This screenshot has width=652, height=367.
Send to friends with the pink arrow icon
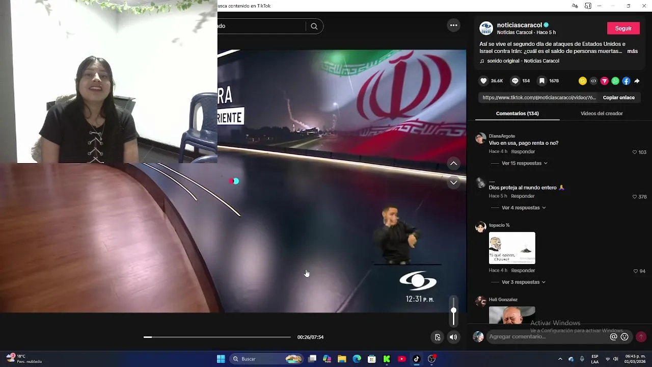click(605, 81)
